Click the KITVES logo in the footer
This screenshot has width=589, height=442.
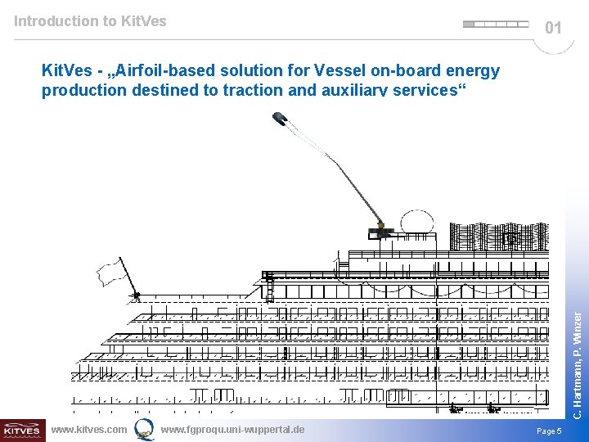click(x=23, y=431)
